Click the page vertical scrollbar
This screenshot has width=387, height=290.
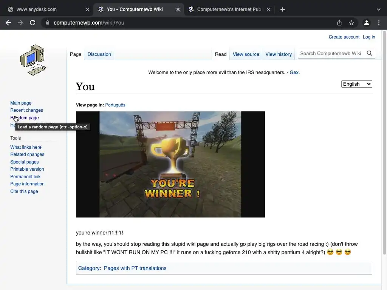point(384,143)
